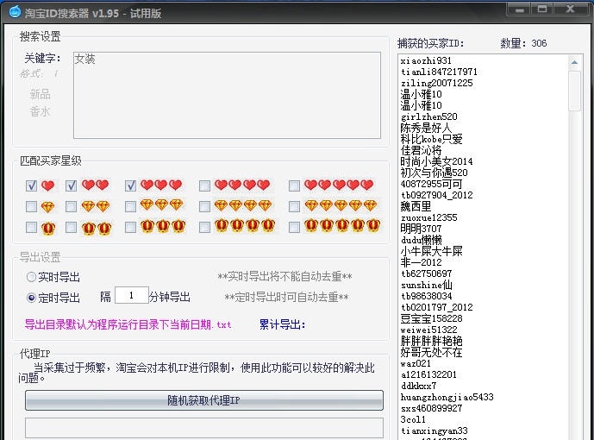
Task: Check the four-hearts buyer level checkbox
Action: pos(204,185)
